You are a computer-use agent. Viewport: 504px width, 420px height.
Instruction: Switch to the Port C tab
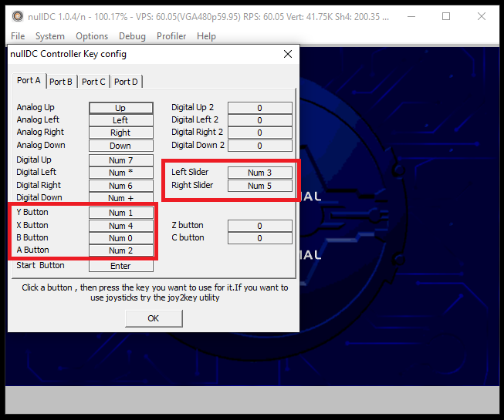tap(93, 82)
